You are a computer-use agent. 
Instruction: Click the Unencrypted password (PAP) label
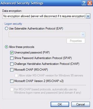[32, 52]
